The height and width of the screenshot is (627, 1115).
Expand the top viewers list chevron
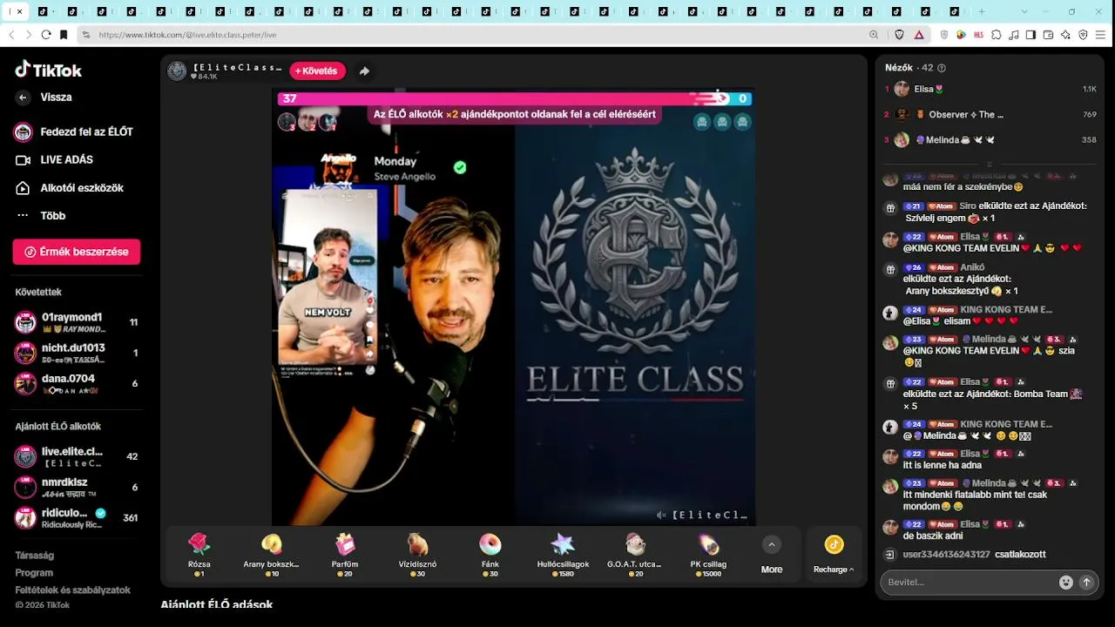[990, 164]
